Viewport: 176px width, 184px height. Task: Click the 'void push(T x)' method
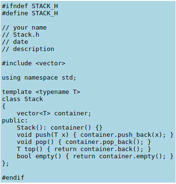tap(95, 135)
